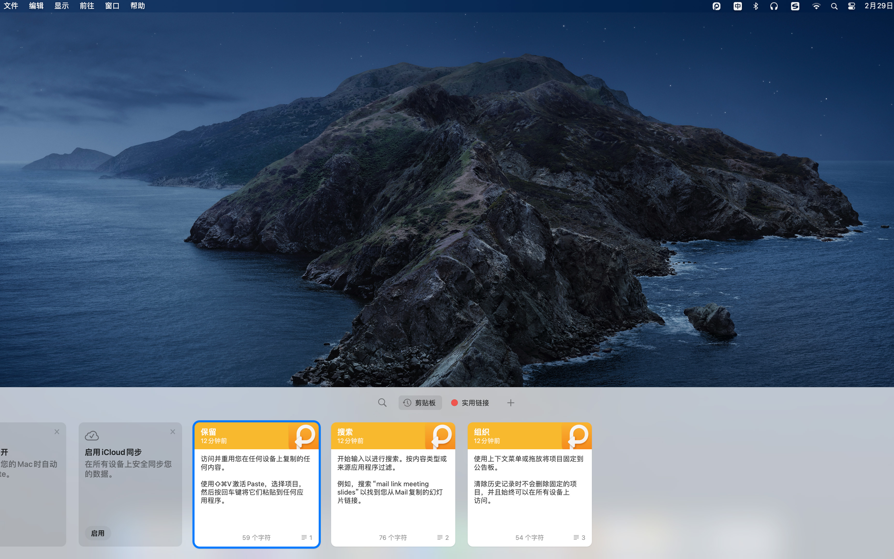Click the 54 个字符 count label
This screenshot has height=559, width=894.
530,538
